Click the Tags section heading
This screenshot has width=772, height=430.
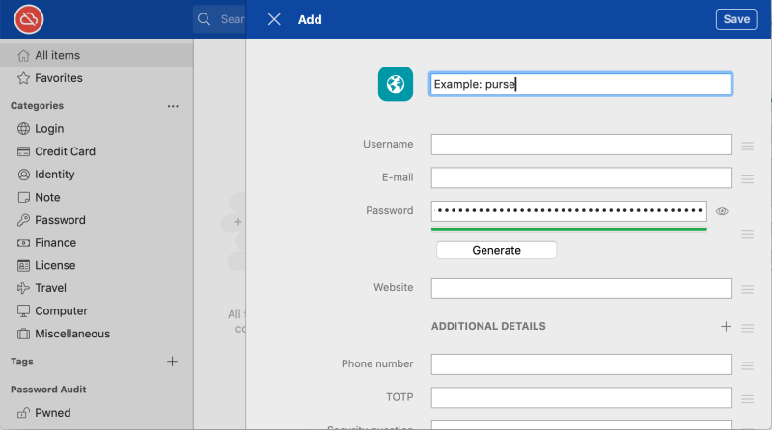[22, 362]
